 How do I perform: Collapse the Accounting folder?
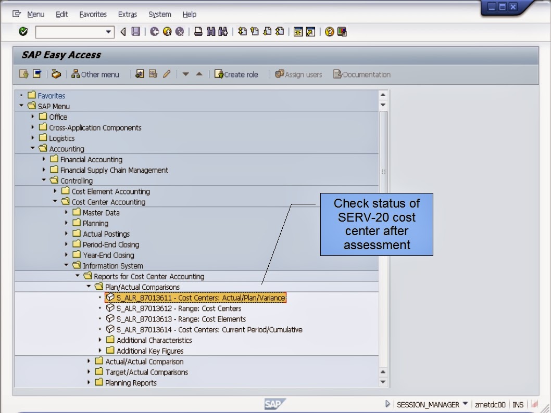[33, 148]
